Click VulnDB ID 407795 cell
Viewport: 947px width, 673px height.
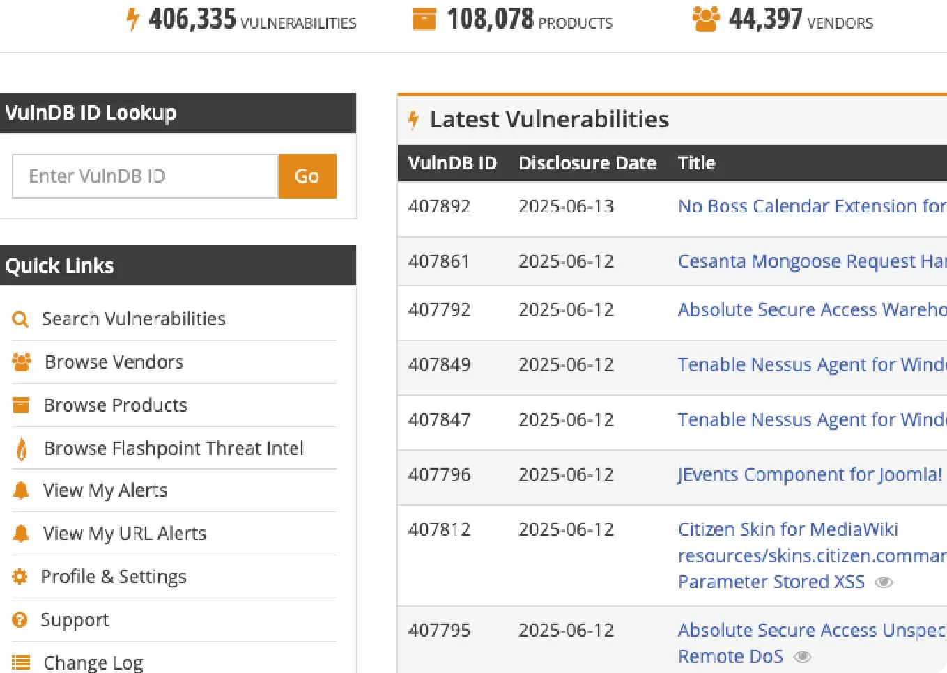click(x=440, y=631)
